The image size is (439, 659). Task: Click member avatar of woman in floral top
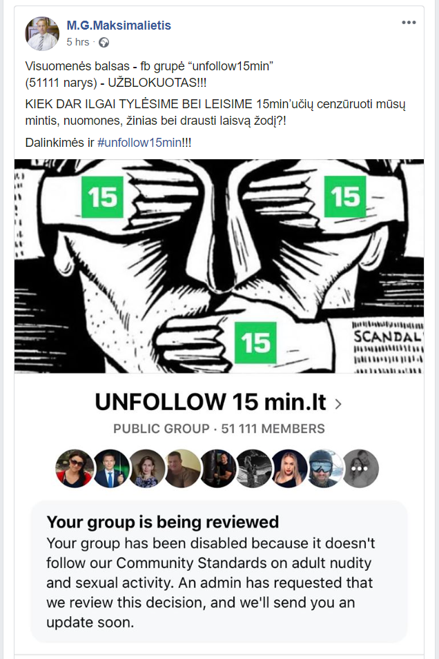(x=146, y=469)
